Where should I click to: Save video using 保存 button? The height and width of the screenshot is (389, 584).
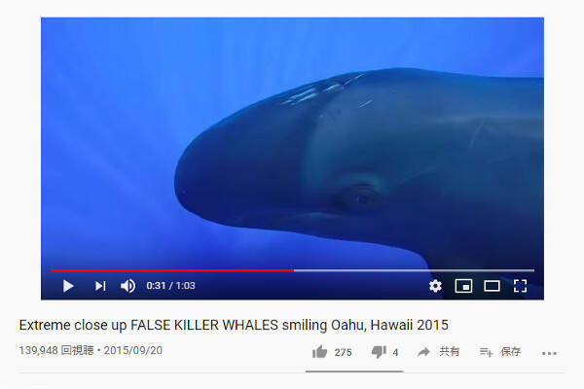point(511,351)
